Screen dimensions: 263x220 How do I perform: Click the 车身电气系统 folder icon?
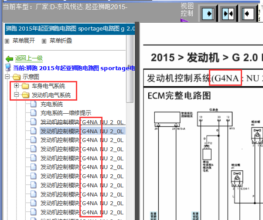point(25,86)
